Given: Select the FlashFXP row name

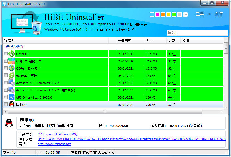Looking at the screenshot, I should [22, 54].
